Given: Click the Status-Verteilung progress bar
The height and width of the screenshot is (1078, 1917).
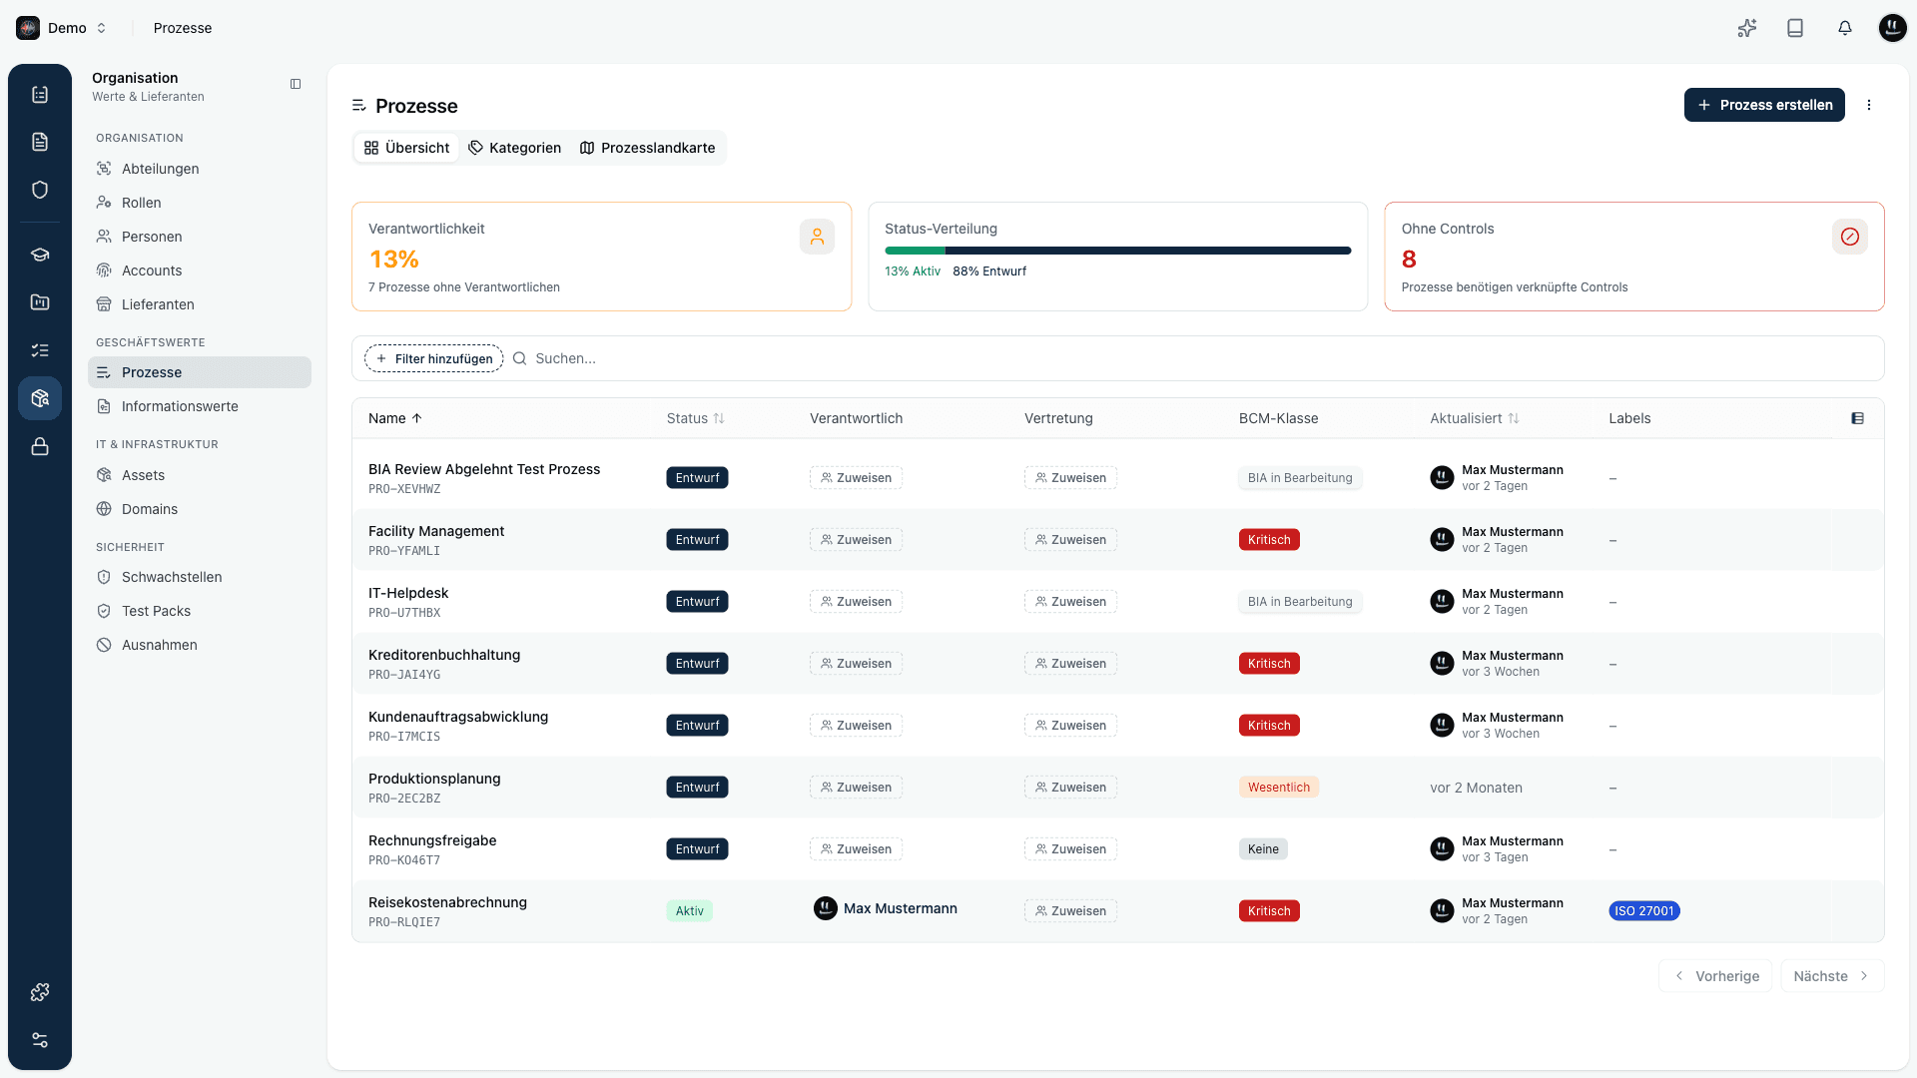Looking at the screenshot, I should click(1117, 251).
